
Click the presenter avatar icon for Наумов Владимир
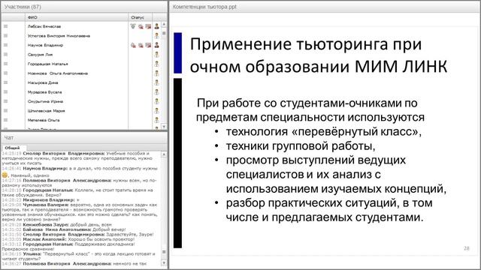coord(157,45)
